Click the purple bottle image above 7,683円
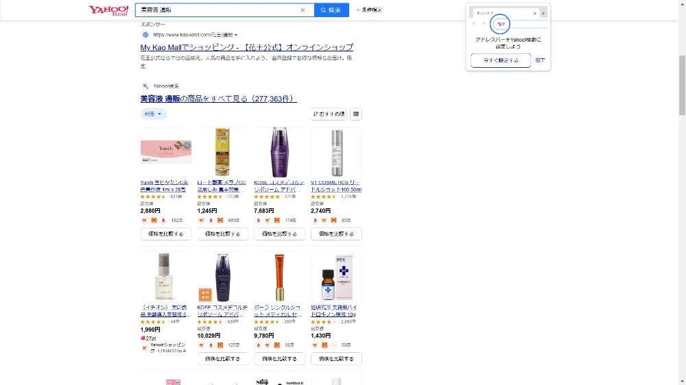Viewport: 686px width, 385px height. 279,151
